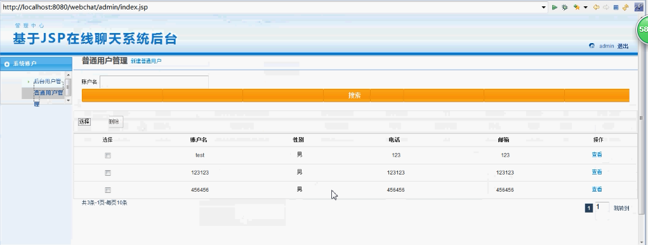Open the dropdown arrow next to the bookmark star
The image size is (648, 245).
tap(586, 8)
